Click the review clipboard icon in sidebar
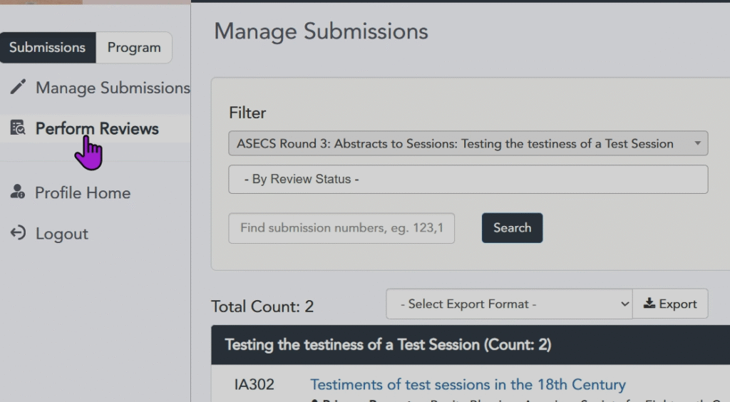 tap(18, 128)
